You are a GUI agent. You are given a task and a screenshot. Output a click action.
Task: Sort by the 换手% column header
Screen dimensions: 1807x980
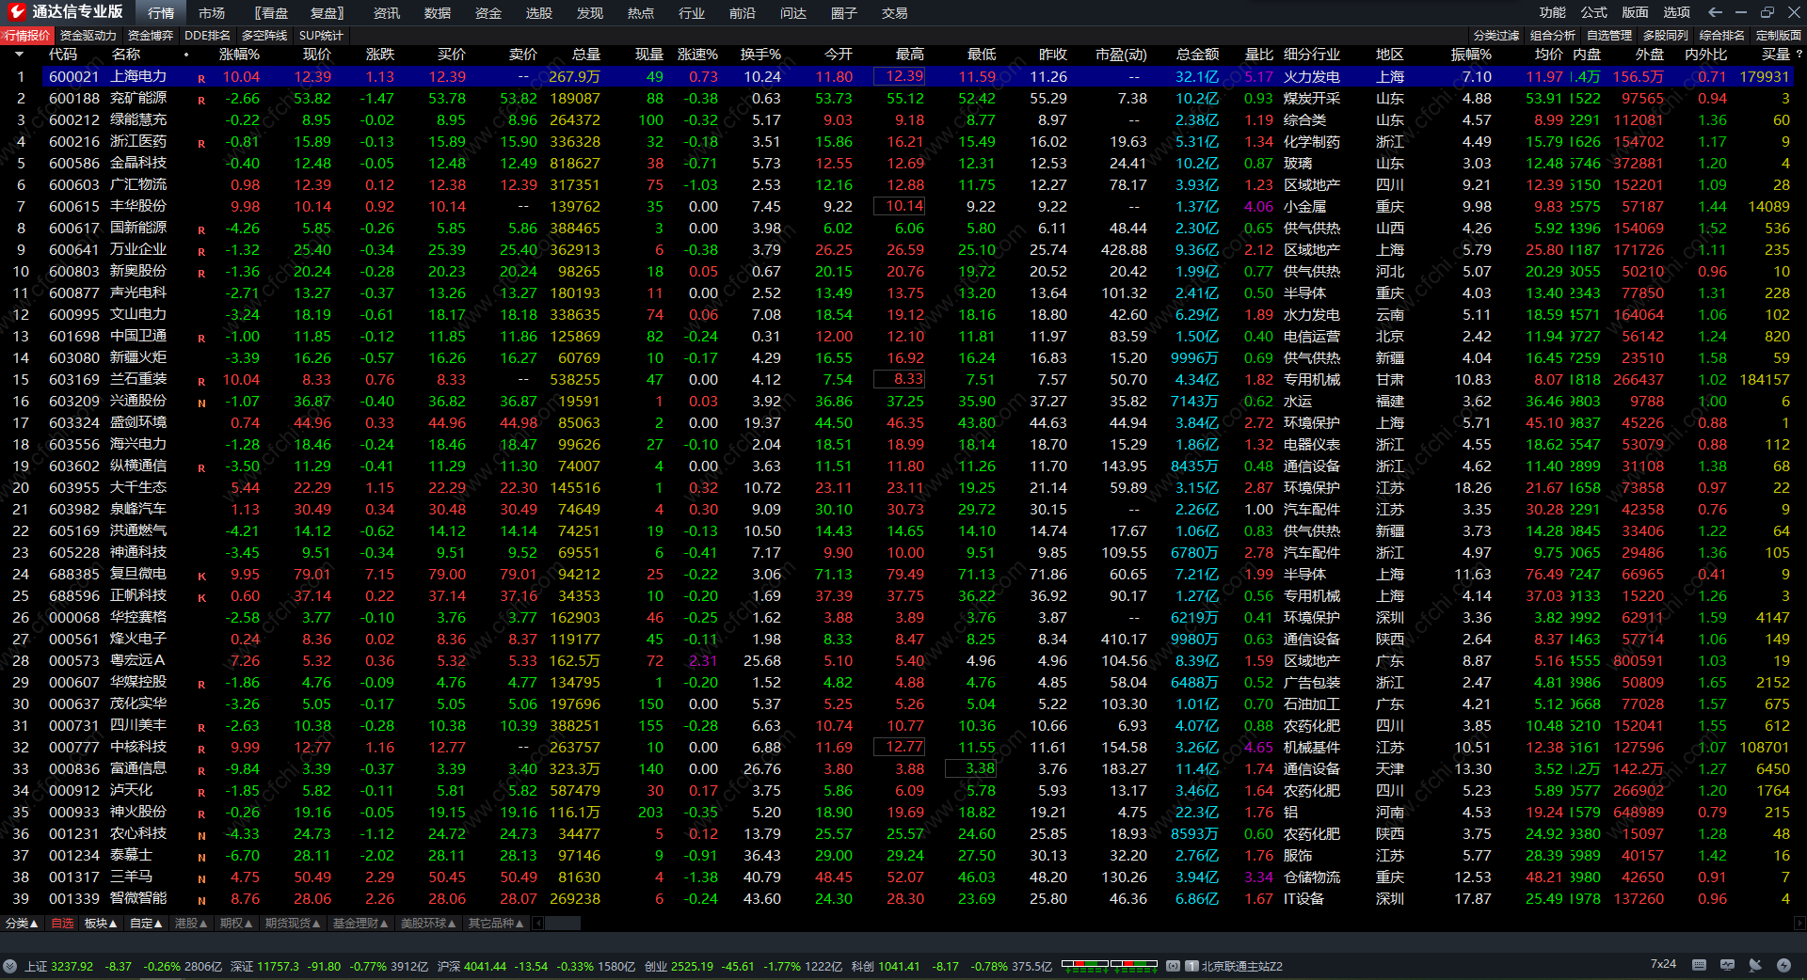(760, 55)
